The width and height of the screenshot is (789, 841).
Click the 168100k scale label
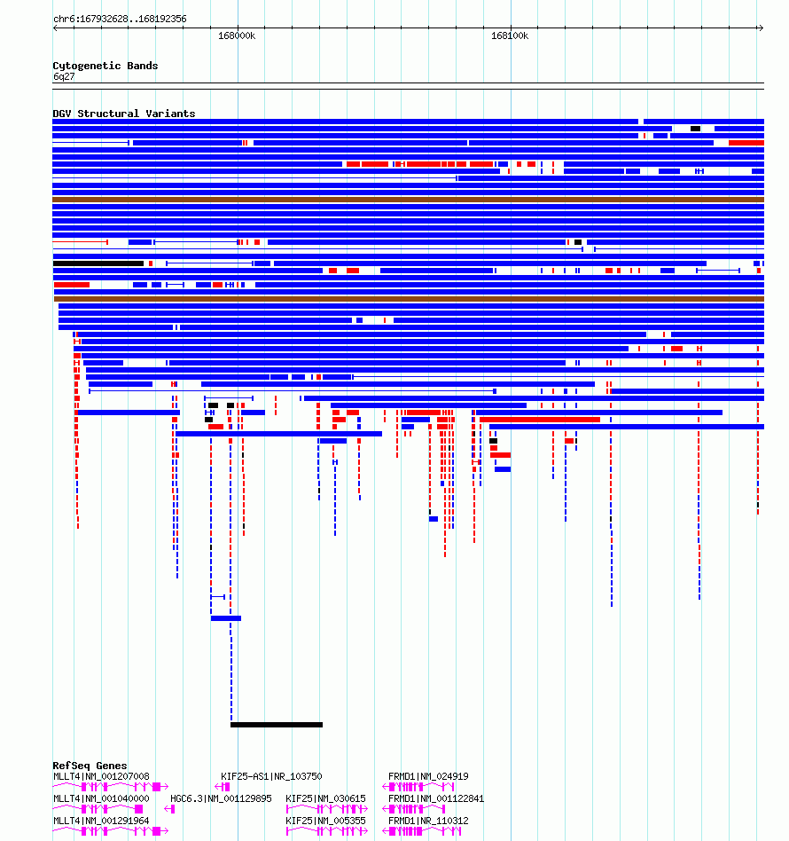[510, 36]
